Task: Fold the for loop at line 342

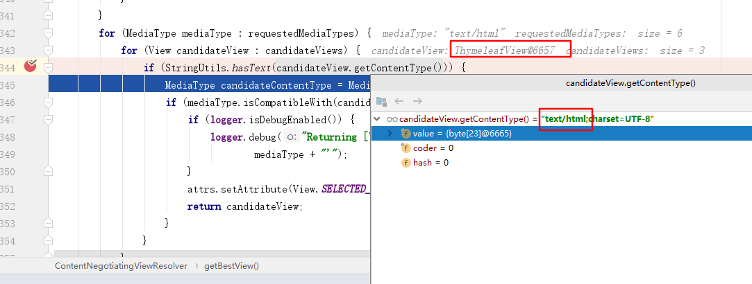Action: click(48, 33)
